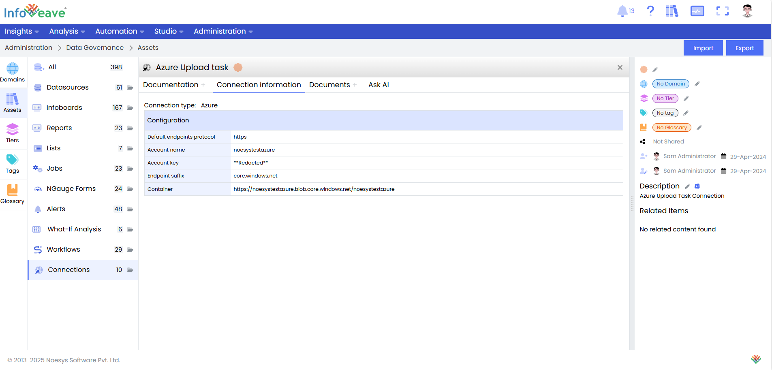Switch to the Ask AI tab

point(379,85)
